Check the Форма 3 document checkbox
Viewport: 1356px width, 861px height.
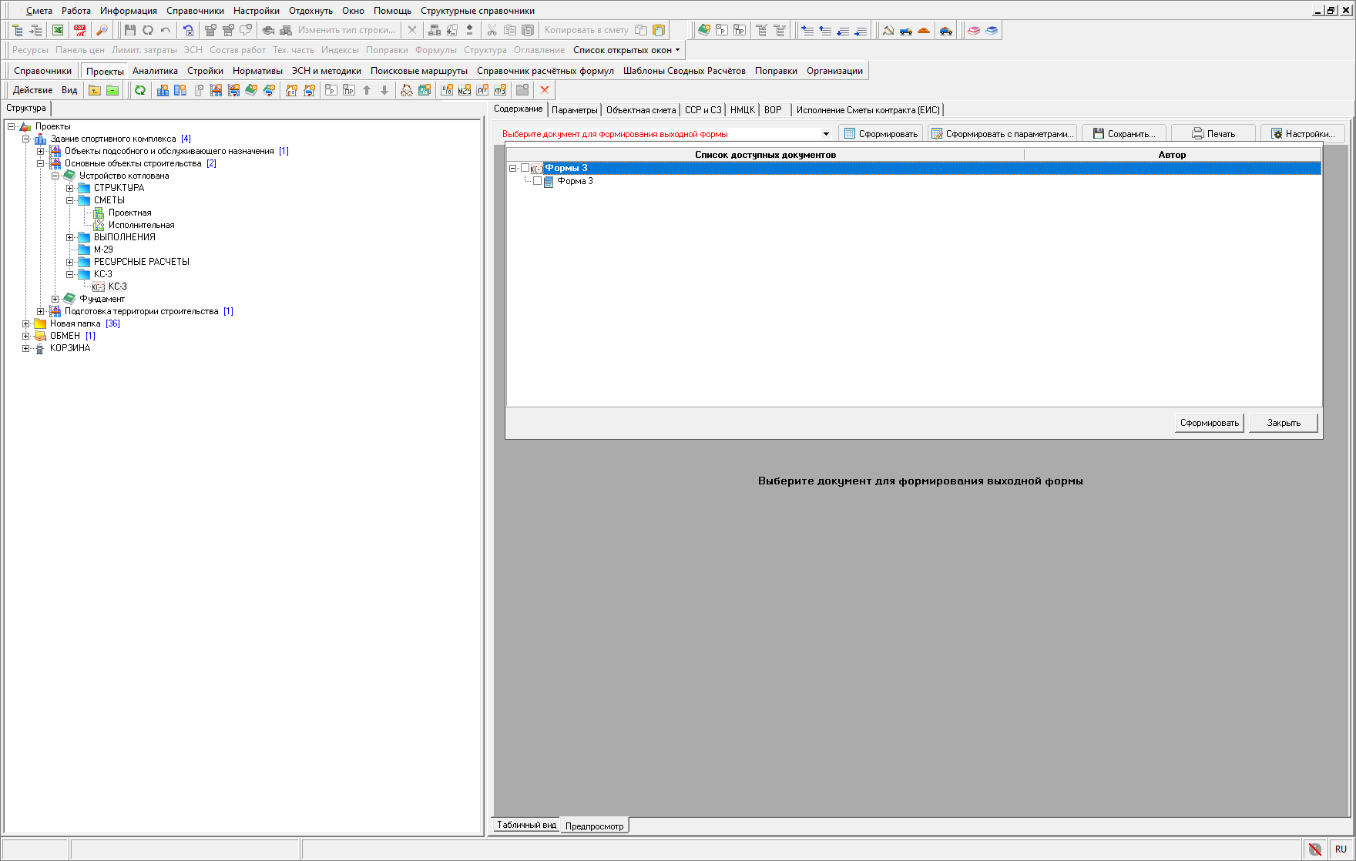point(538,181)
